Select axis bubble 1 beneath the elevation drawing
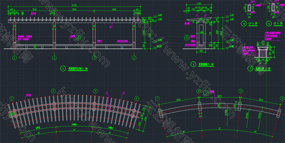 pyautogui.click(x=15, y=58)
